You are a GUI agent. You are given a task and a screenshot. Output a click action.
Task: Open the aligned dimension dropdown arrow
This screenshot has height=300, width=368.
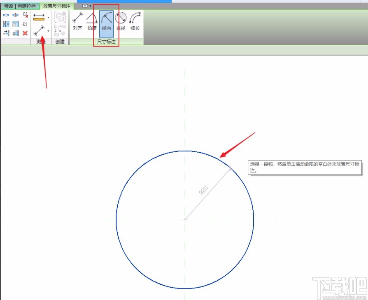click(48, 31)
